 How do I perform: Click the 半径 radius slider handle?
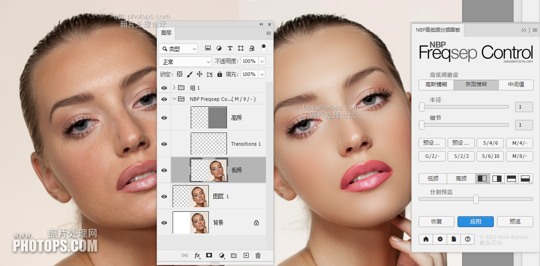click(x=421, y=107)
